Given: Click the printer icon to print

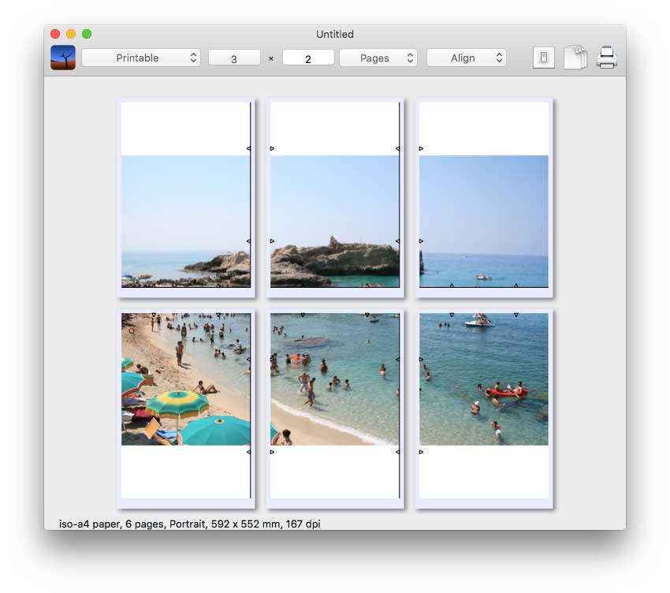Looking at the screenshot, I should [607, 58].
